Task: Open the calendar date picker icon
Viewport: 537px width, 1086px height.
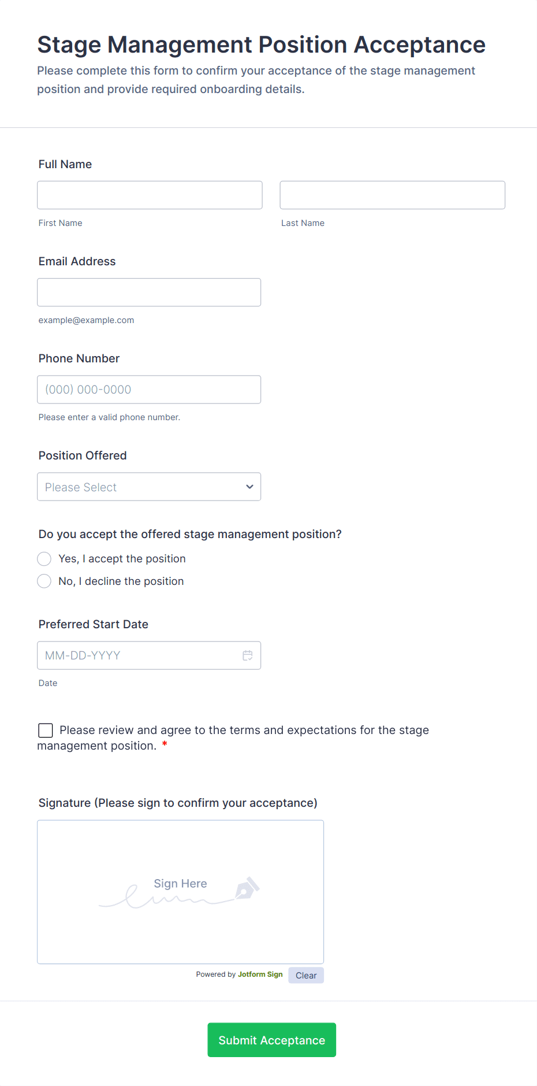Action: coord(248,655)
